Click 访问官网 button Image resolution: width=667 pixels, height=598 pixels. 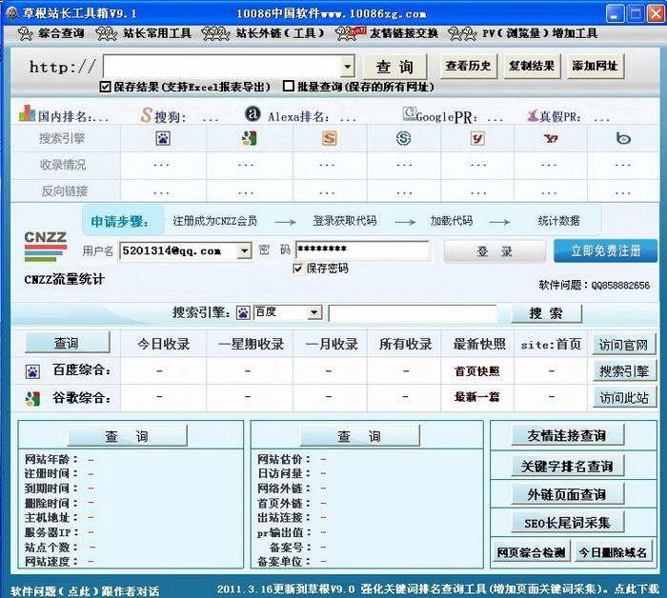click(623, 345)
